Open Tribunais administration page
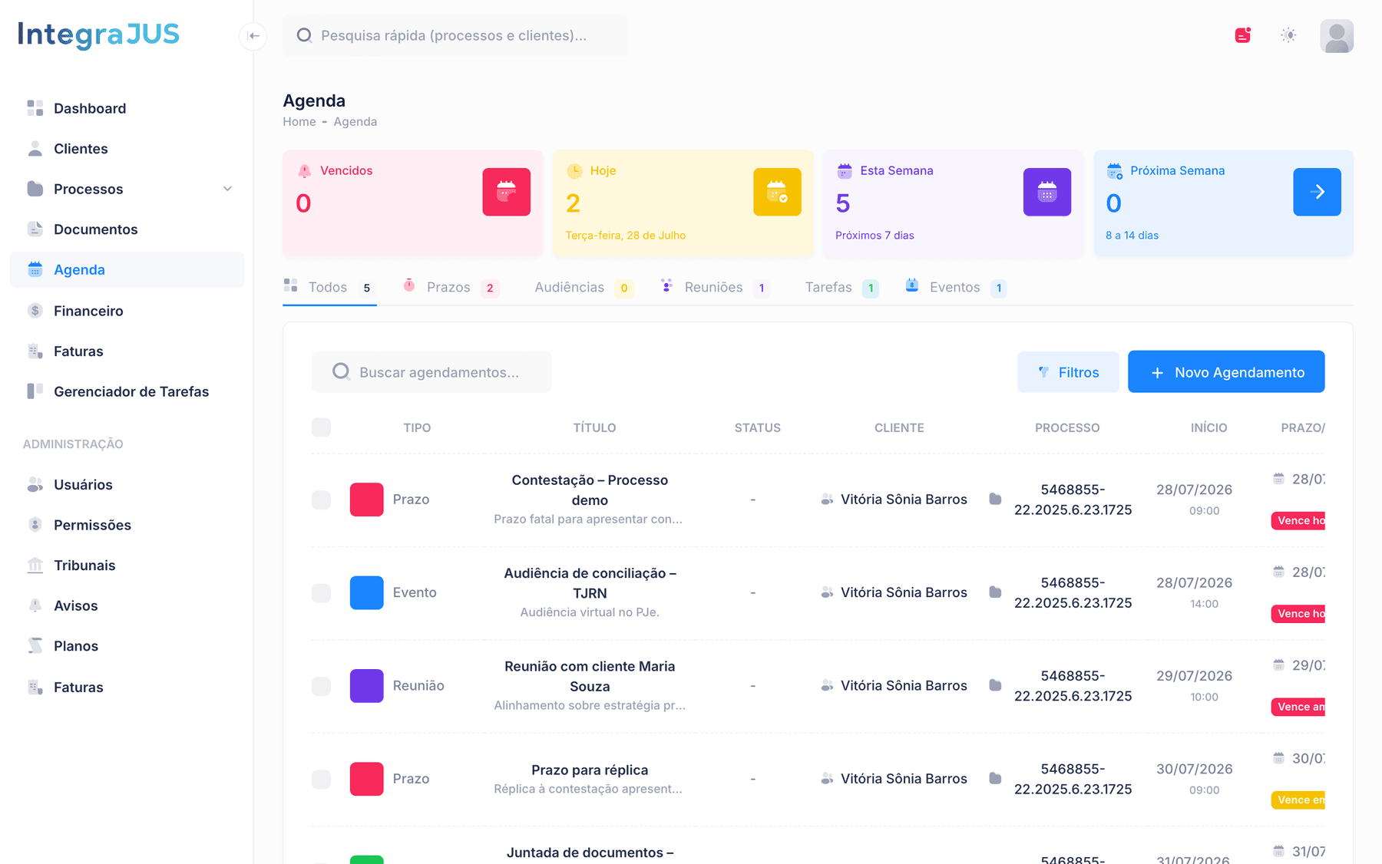 [x=127, y=566]
